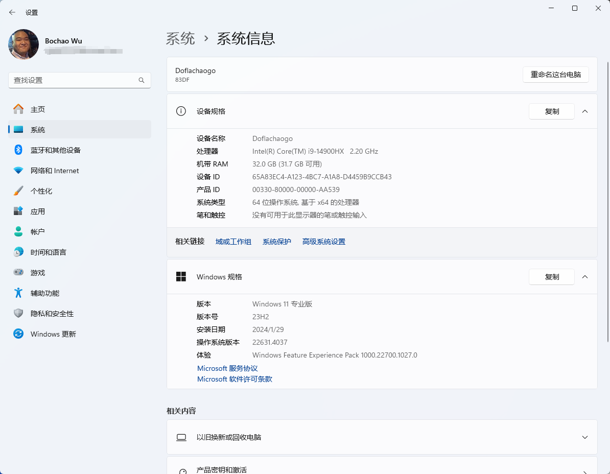Collapse the 设备规格 section chevron
The height and width of the screenshot is (474, 610).
click(585, 111)
